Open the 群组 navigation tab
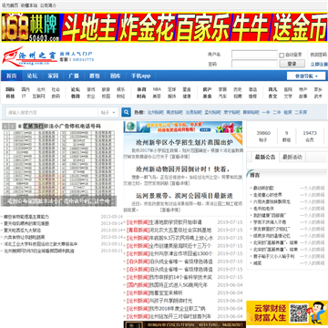 (94, 76)
